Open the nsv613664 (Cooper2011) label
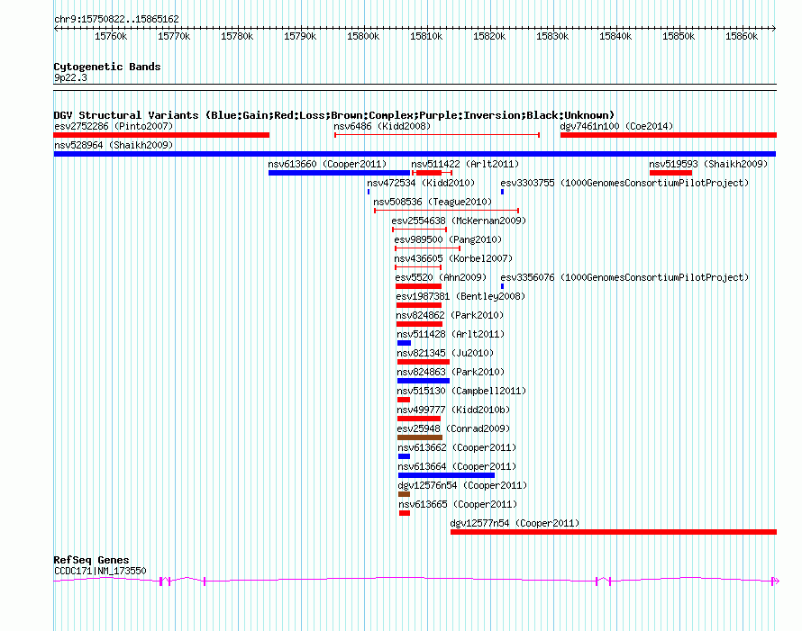Image resolution: width=802 pixels, height=631 pixels. click(457, 466)
